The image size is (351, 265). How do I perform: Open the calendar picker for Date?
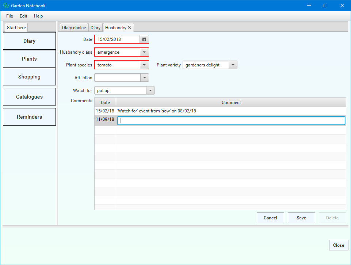tap(144, 39)
